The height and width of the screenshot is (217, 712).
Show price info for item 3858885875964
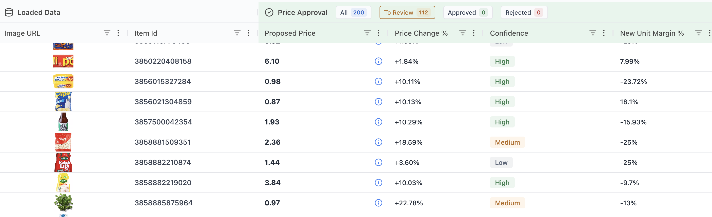[378, 203]
